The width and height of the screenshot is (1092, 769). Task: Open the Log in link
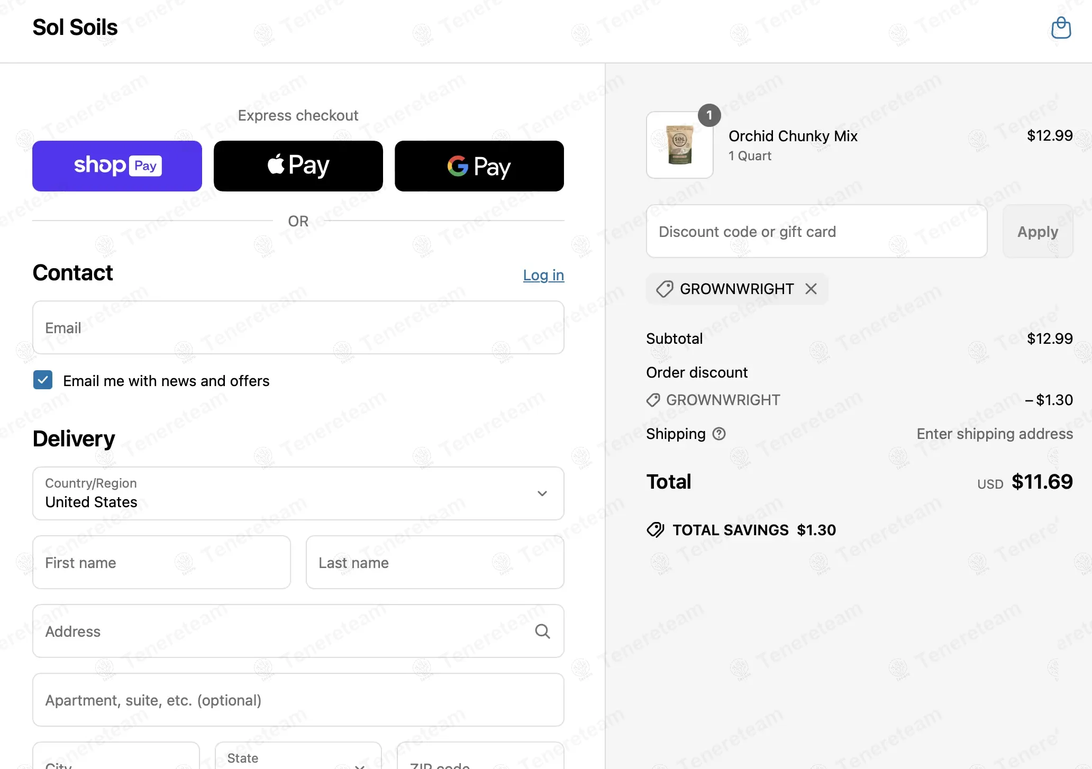pyautogui.click(x=543, y=275)
